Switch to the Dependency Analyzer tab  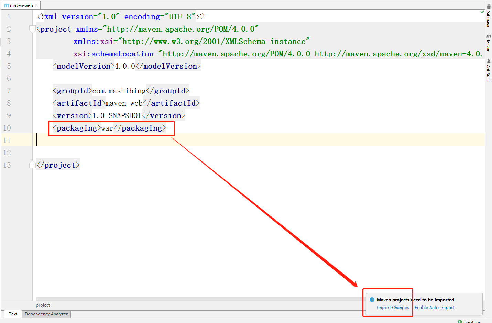point(46,314)
